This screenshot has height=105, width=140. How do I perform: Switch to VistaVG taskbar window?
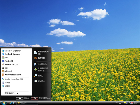(x=27, y=103)
